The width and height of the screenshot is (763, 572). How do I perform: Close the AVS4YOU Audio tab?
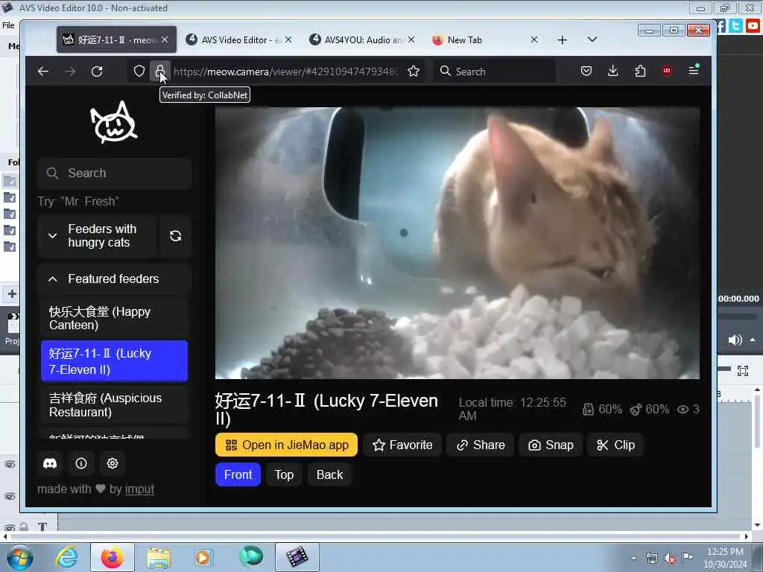[411, 39]
